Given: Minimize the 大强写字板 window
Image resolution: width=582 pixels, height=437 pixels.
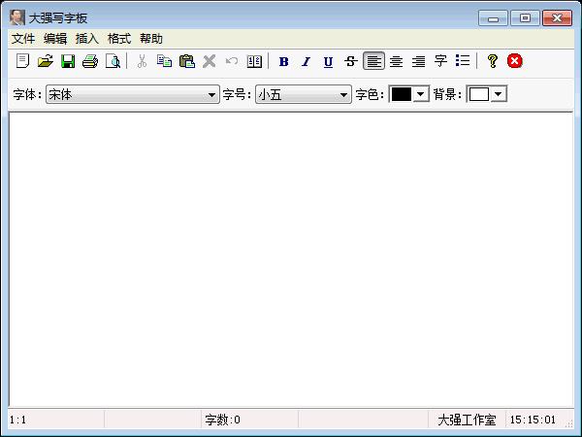Looking at the screenshot, I should point(493,17).
